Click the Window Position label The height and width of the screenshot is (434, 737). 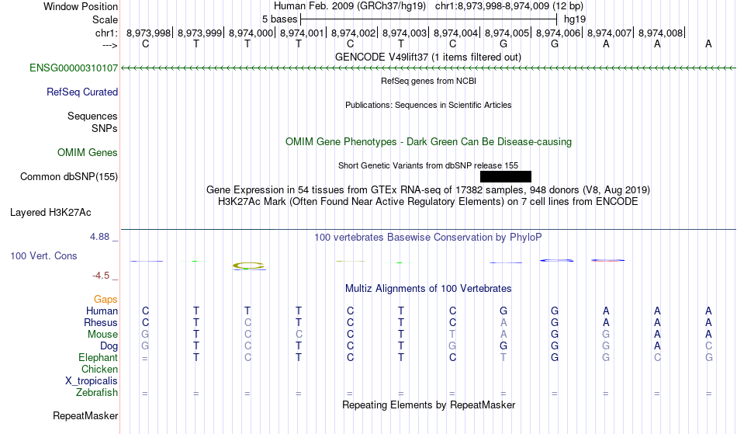click(81, 6)
